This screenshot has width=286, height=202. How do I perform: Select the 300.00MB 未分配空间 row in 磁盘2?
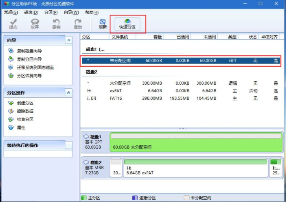pos(181,83)
